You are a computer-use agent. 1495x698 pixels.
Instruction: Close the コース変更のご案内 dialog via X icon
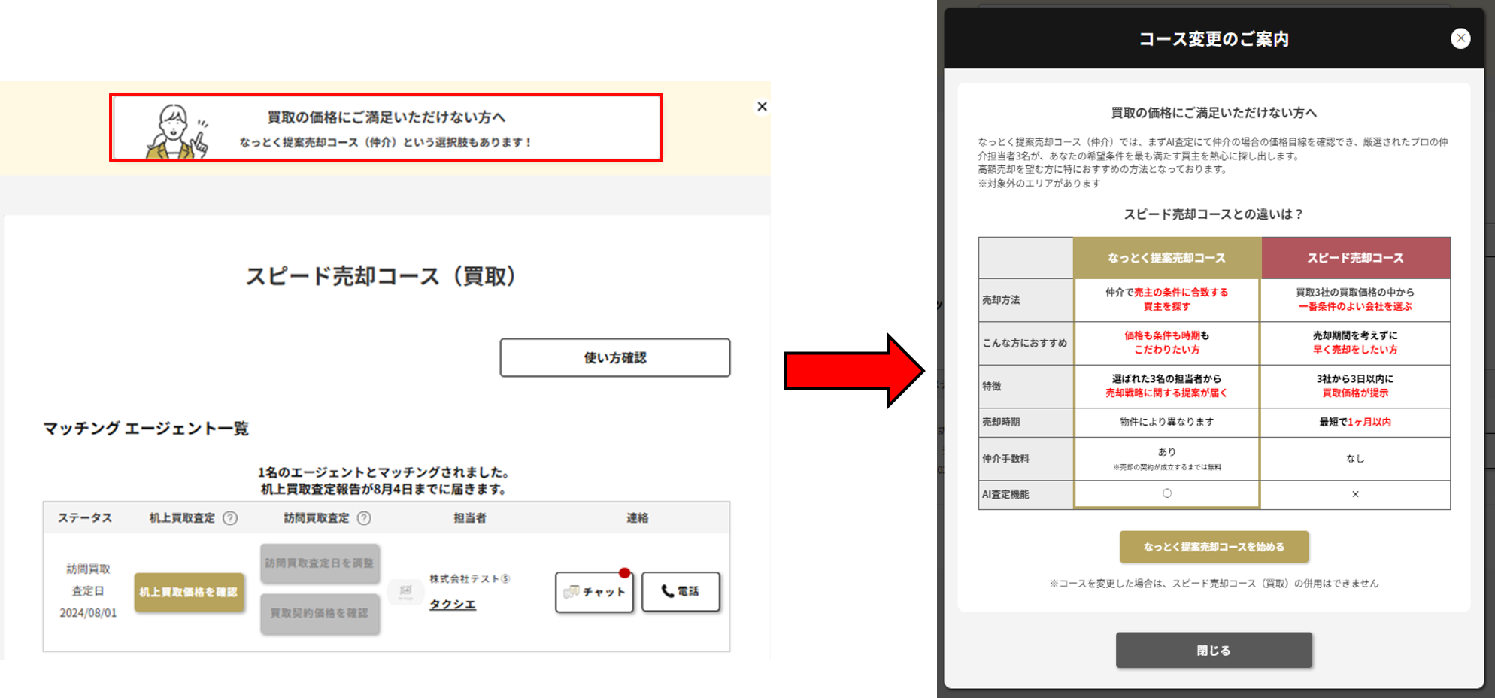point(1460,38)
